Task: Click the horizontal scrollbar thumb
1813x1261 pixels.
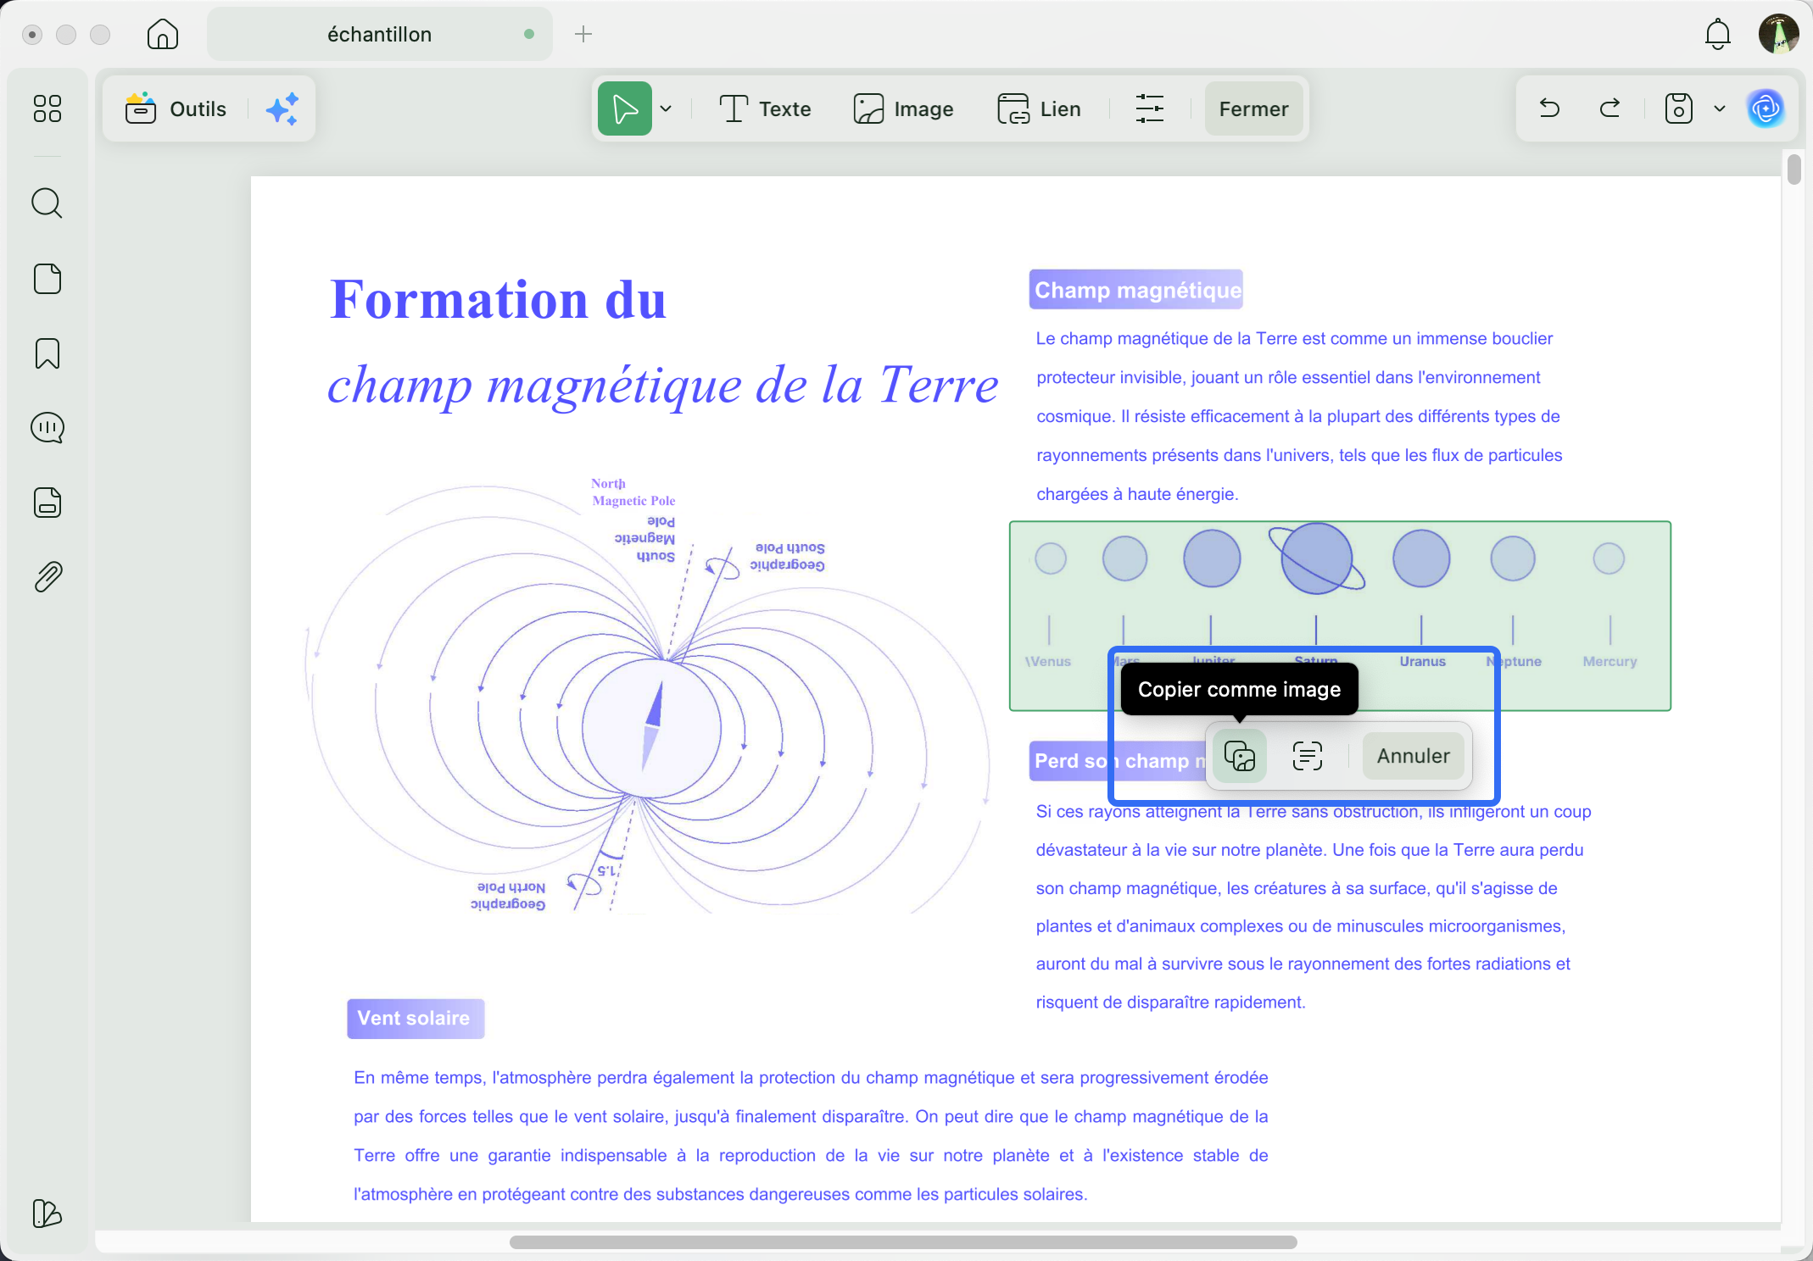Action: coord(903,1242)
